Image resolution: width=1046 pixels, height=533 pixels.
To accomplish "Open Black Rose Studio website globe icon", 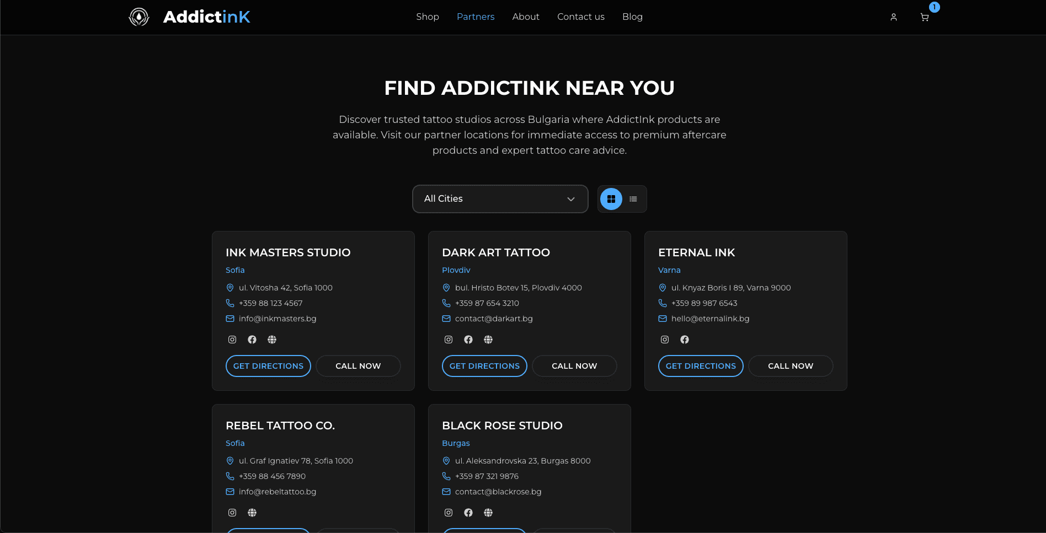I will [488, 513].
